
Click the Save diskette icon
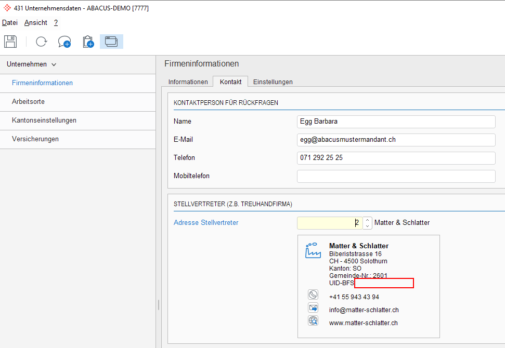click(10, 42)
